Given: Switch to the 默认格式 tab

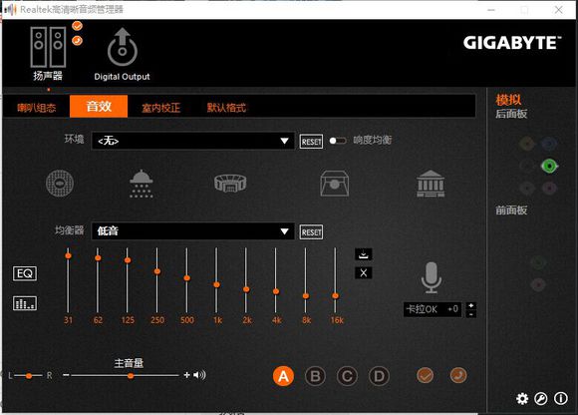Looking at the screenshot, I should pos(226,108).
